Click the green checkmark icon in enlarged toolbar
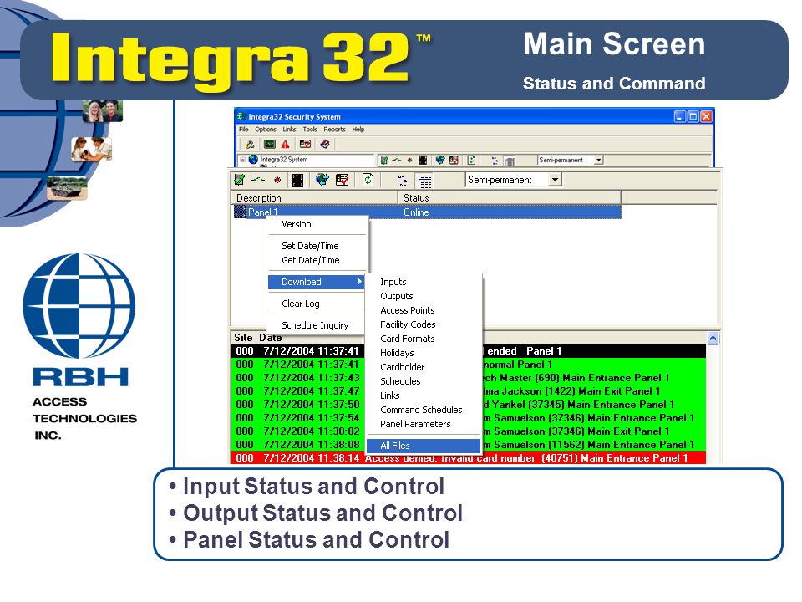Screen dimensions: 802x602 point(239,180)
